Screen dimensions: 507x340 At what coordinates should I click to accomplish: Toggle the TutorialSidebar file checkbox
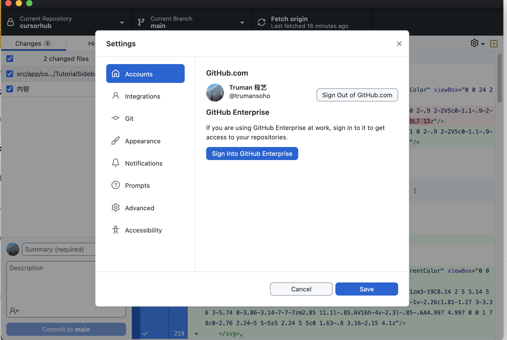pyautogui.click(x=10, y=74)
